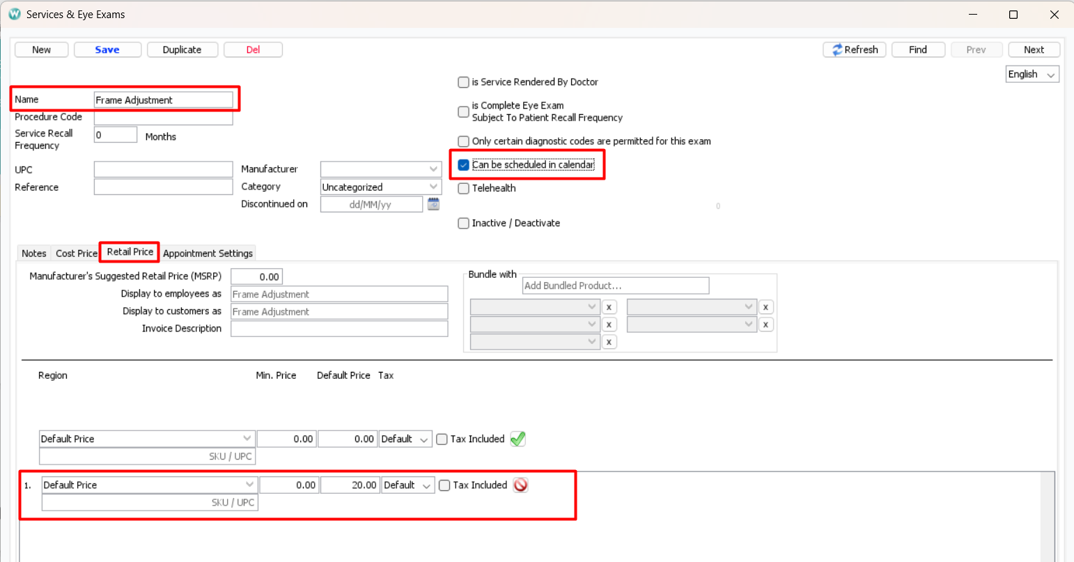Refresh the service record
Viewport: 1074px width, 562px height.
coord(855,49)
